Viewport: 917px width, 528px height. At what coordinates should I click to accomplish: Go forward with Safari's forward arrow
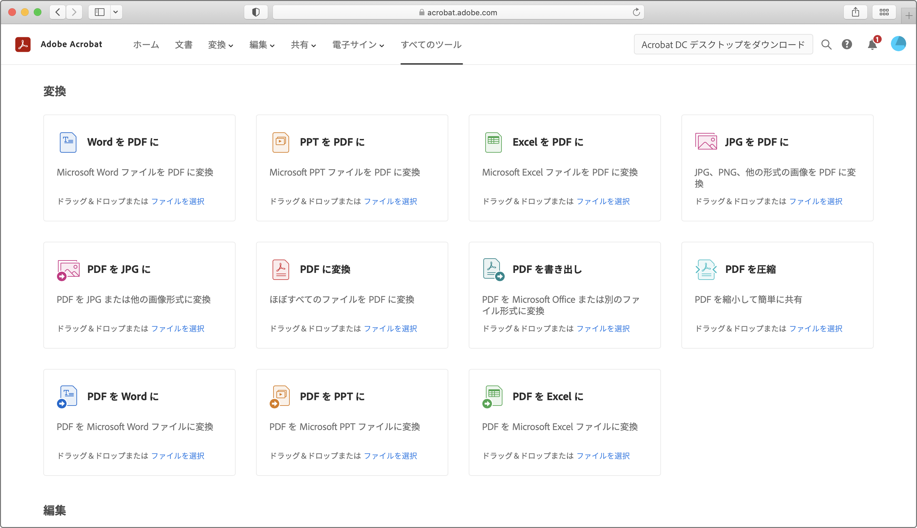[x=74, y=12]
